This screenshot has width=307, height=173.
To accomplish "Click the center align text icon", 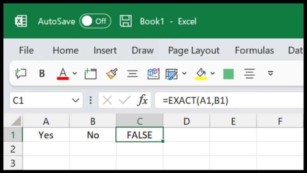I will (x=249, y=73).
